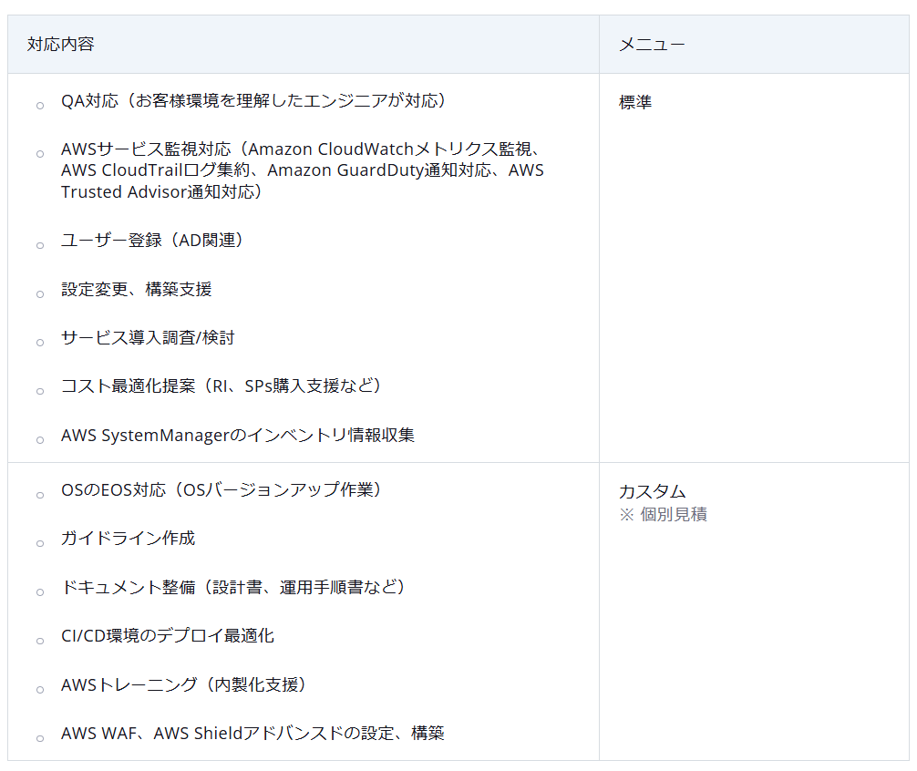Screen dimensions: 917x771
Task: Click the ※ 個別見積 note
Action: [x=663, y=514]
